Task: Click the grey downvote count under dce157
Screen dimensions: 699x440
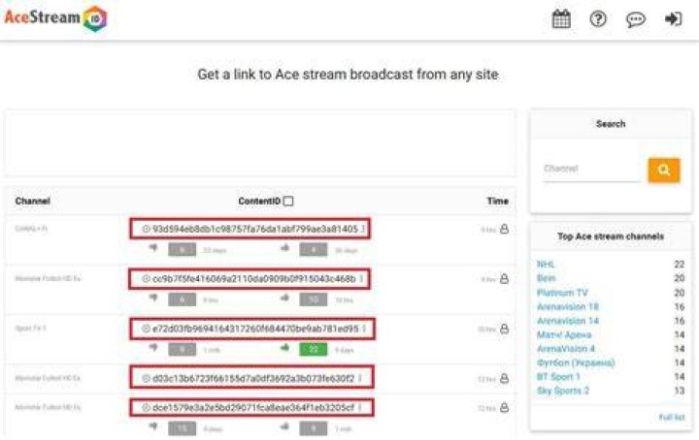Action: (182, 428)
